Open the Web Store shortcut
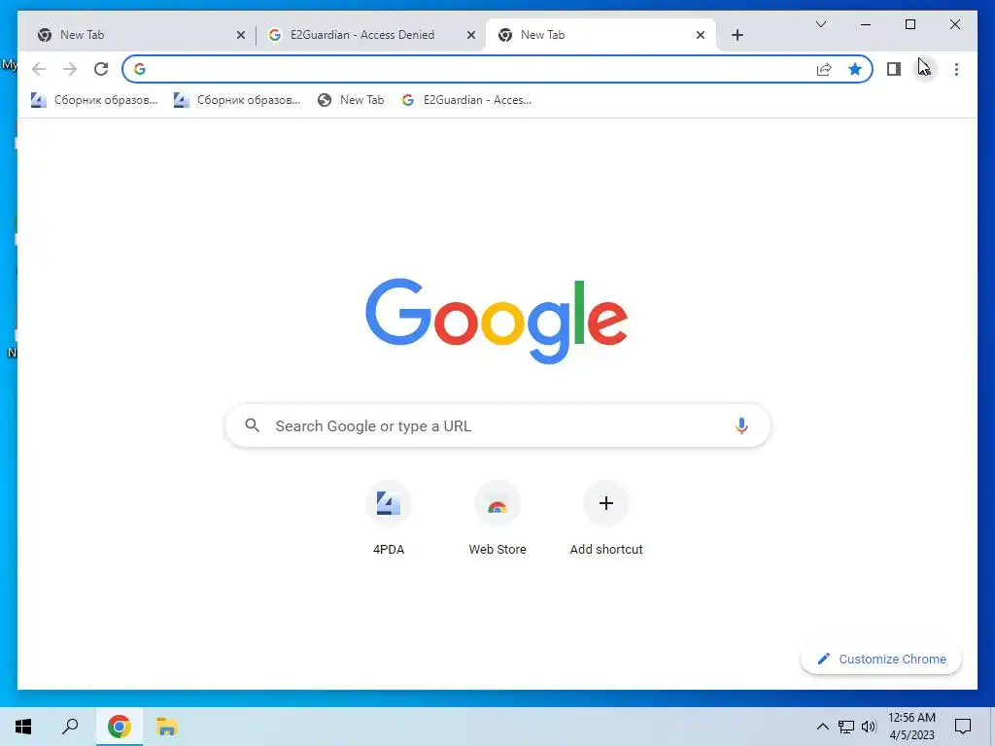Viewport: 995px width, 746px height. [x=497, y=519]
